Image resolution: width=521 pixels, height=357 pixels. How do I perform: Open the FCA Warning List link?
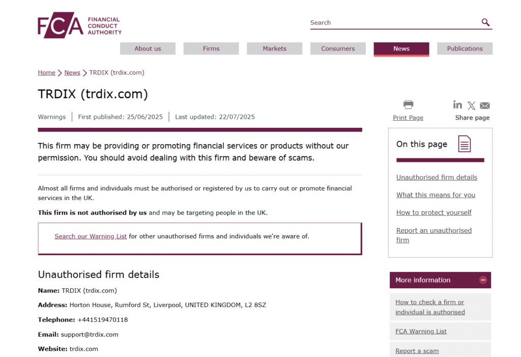click(421, 332)
